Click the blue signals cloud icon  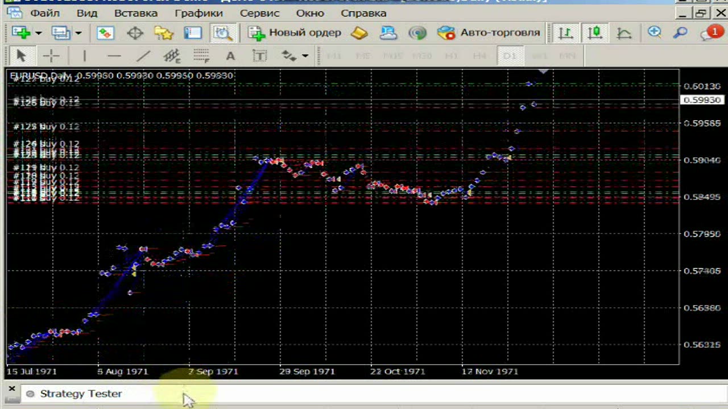pyautogui.click(x=388, y=33)
